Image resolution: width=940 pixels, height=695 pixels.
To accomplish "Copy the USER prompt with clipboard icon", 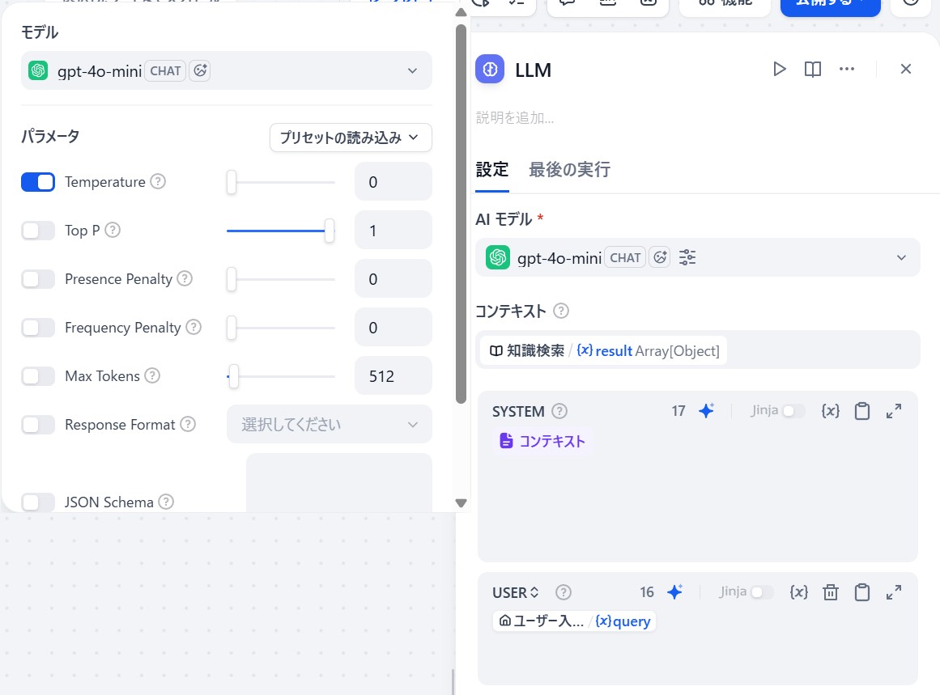I will point(861,591).
